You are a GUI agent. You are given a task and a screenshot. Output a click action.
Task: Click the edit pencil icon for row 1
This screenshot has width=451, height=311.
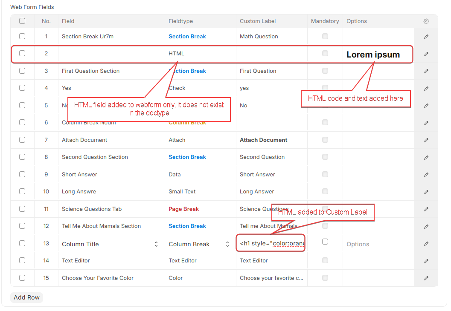point(426,37)
